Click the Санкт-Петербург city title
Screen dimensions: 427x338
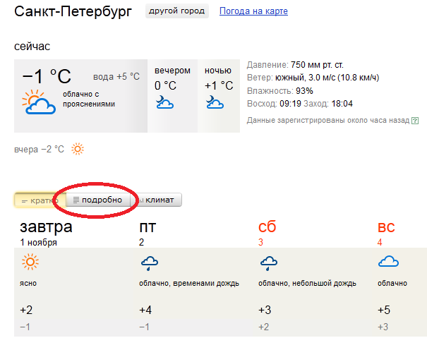tap(73, 12)
